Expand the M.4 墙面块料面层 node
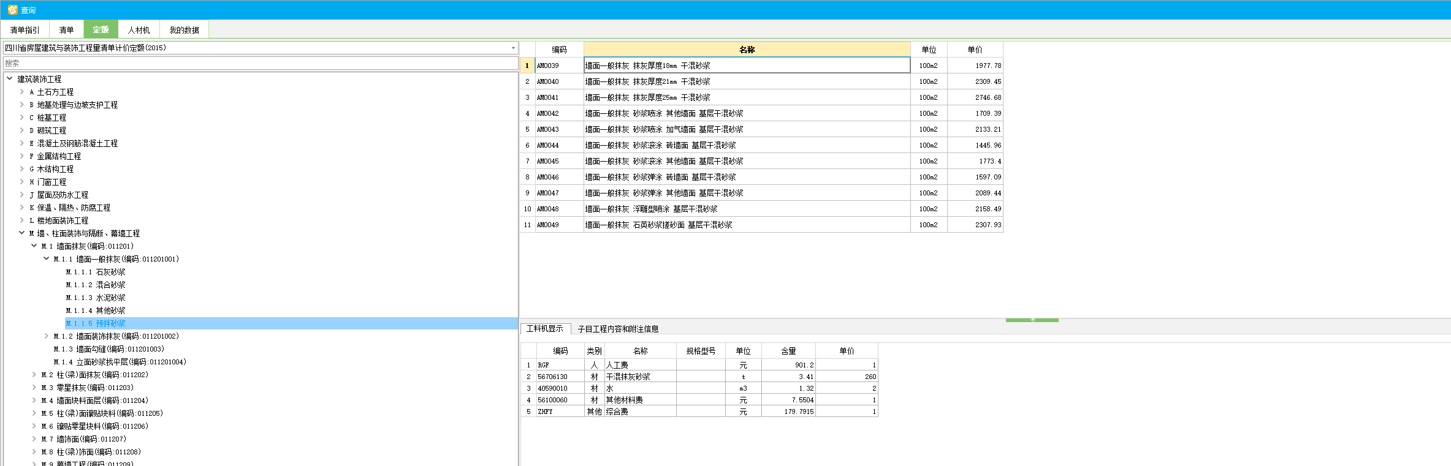Image resolution: width=1451 pixels, height=466 pixels. [34, 400]
